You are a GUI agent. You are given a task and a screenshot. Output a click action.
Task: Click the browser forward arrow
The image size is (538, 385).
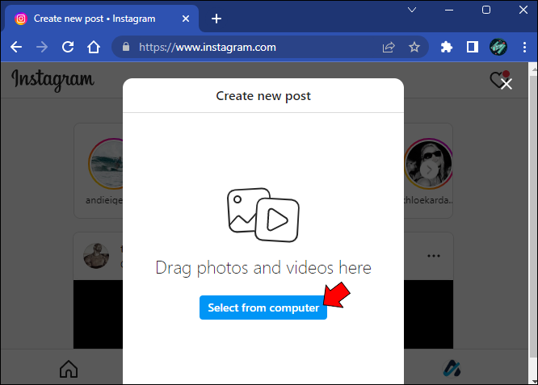[42, 47]
